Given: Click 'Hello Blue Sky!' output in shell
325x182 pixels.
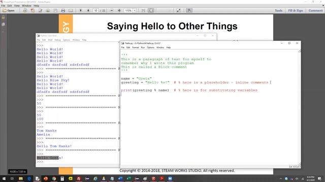Looking at the screenshot, I should 53,80.
